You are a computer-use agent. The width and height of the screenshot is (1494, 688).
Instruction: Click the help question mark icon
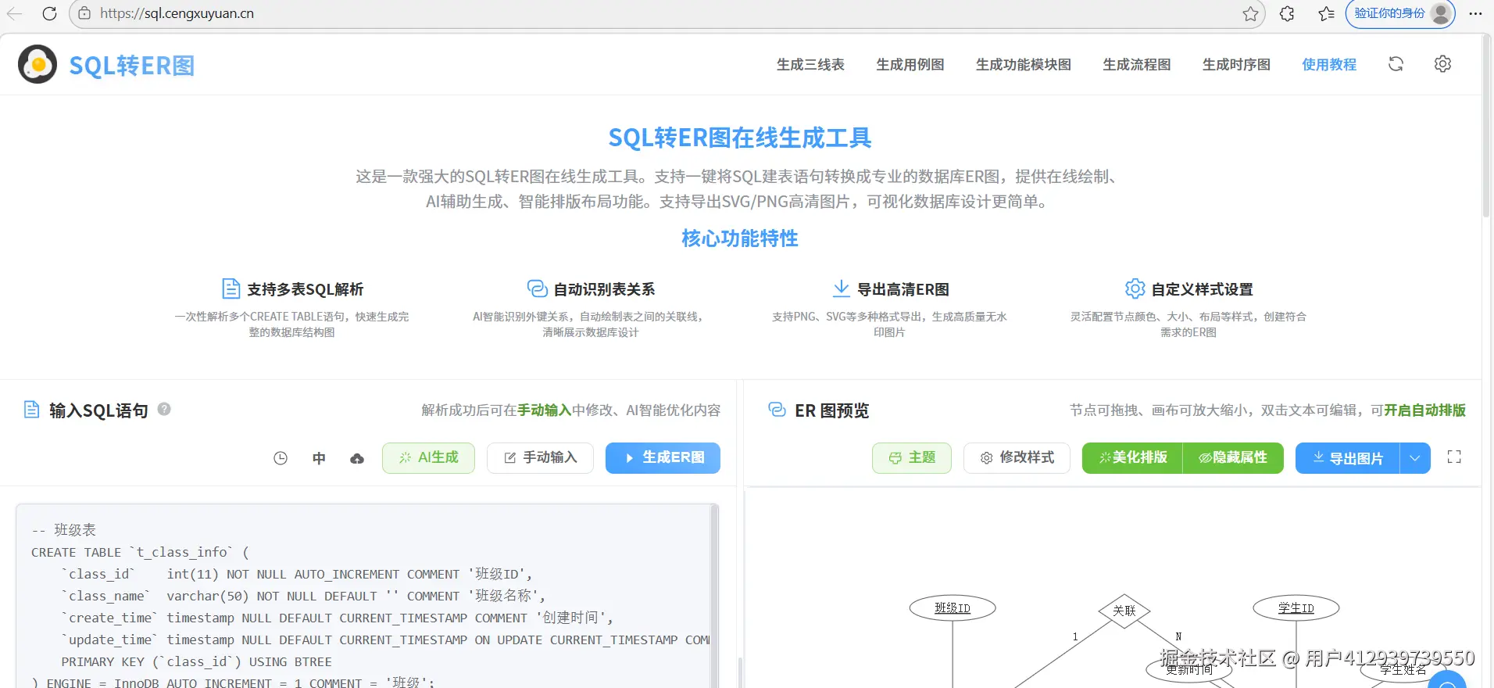click(164, 409)
